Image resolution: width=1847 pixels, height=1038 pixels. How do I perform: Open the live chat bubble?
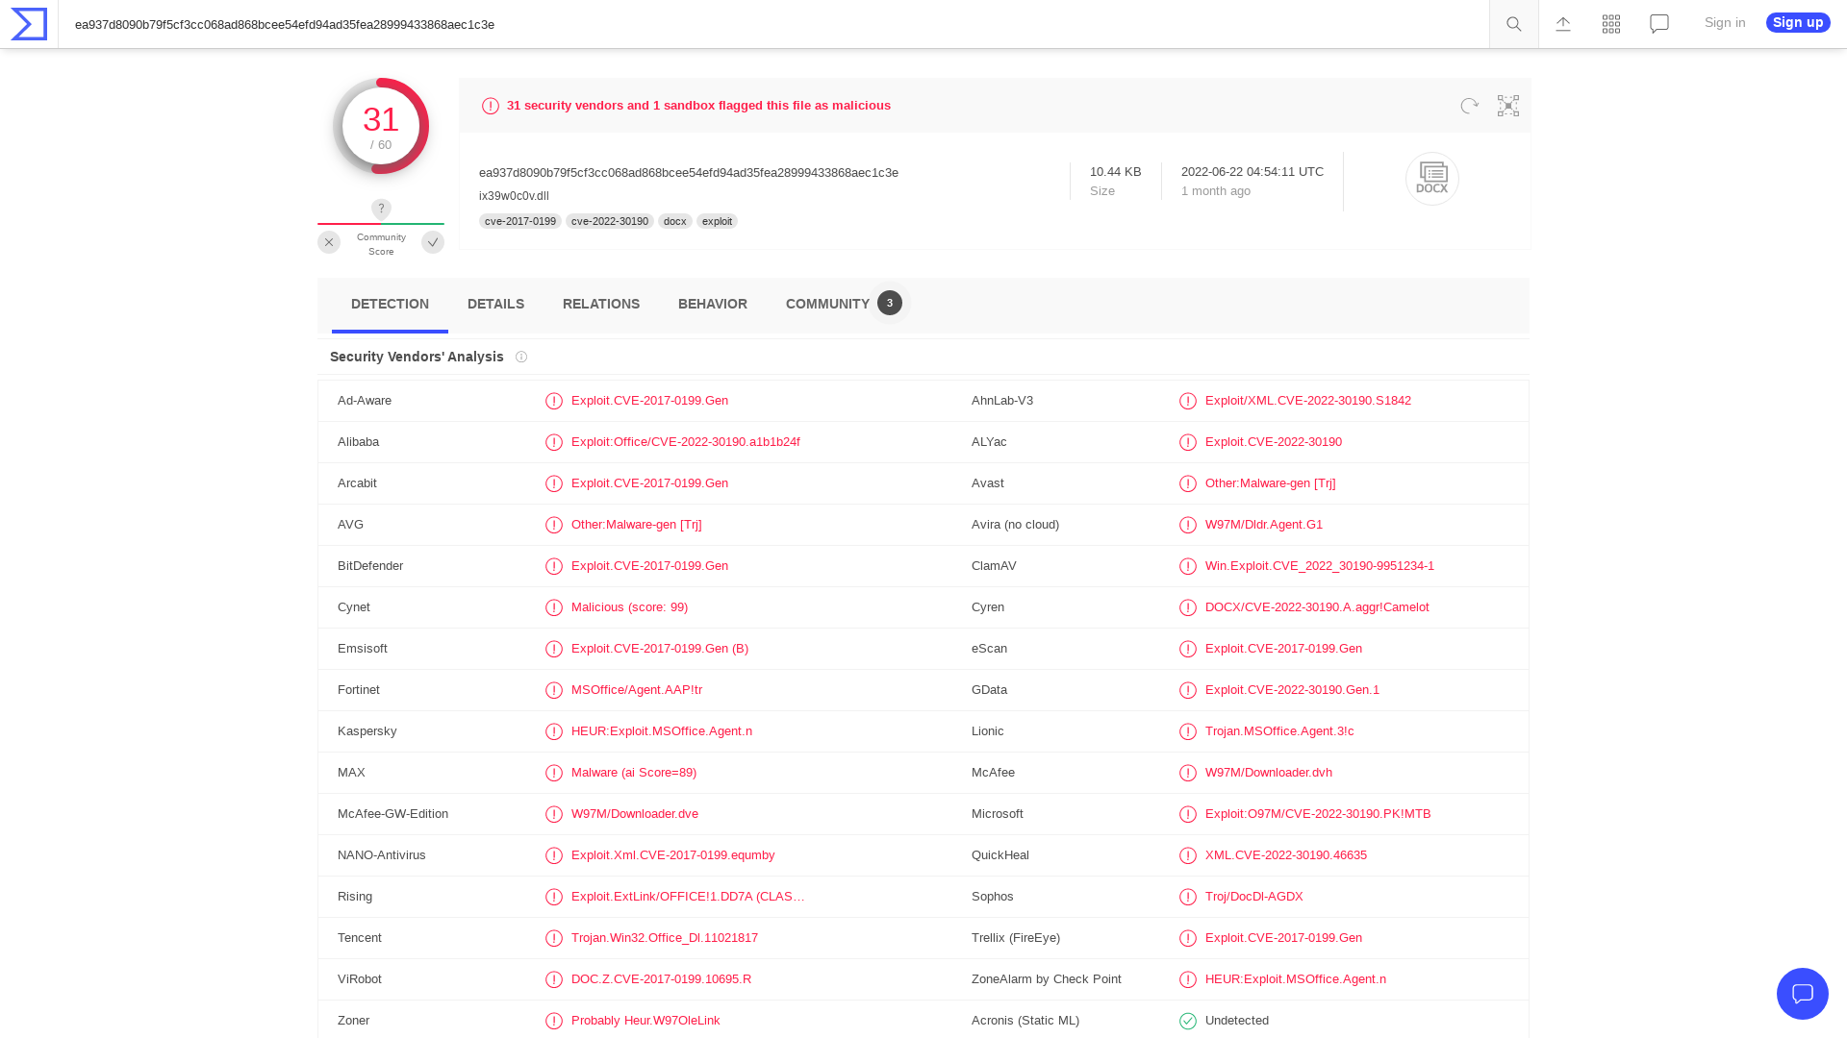(1803, 994)
